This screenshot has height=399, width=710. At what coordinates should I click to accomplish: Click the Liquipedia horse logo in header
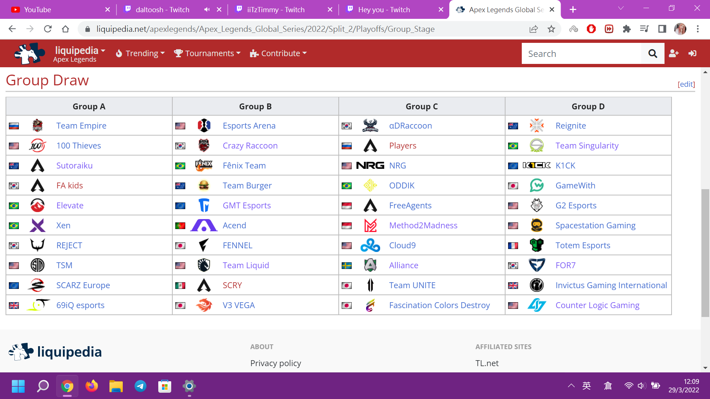coord(30,54)
